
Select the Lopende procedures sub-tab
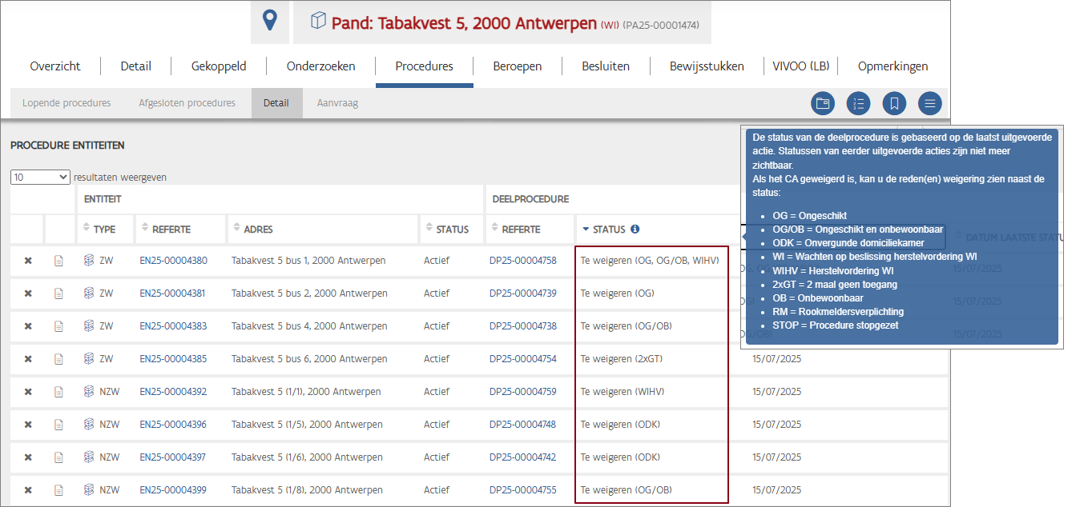click(x=66, y=103)
